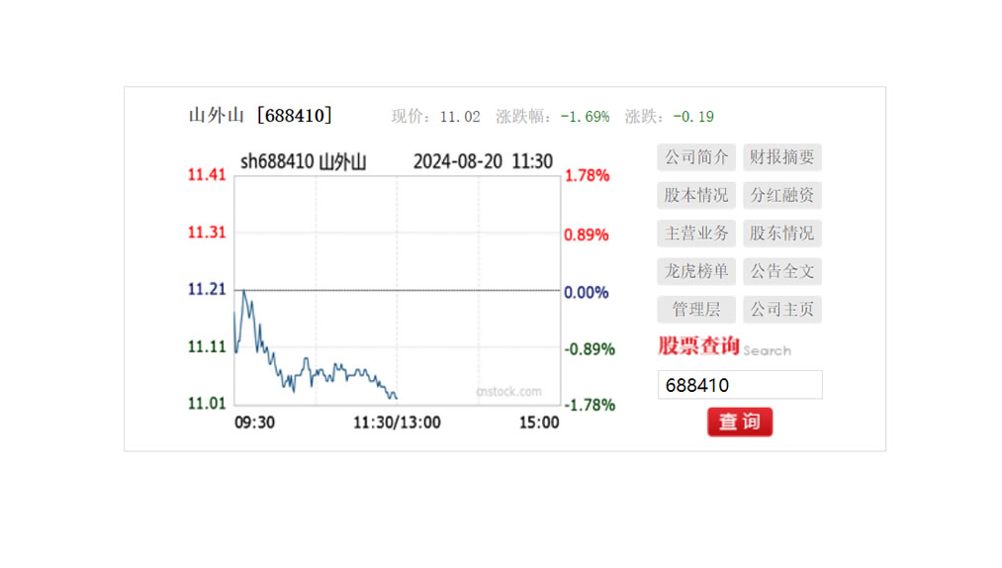
Task: Select the 股本情况 share capital button
Action: [696, 195]
